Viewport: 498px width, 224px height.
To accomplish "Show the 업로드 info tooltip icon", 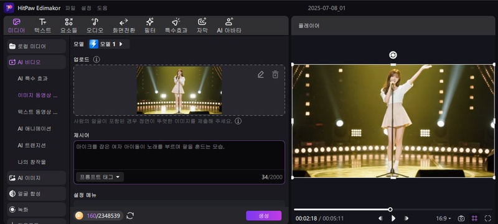I will point(96,60).
